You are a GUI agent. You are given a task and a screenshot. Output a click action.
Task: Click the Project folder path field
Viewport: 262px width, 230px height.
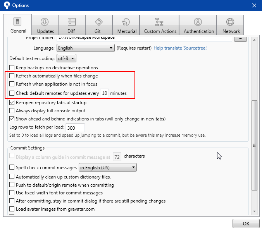point(144,39)
